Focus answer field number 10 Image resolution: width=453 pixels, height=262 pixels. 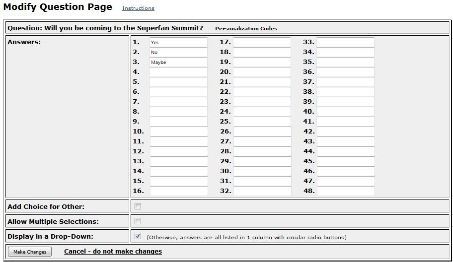click(179, 131)
